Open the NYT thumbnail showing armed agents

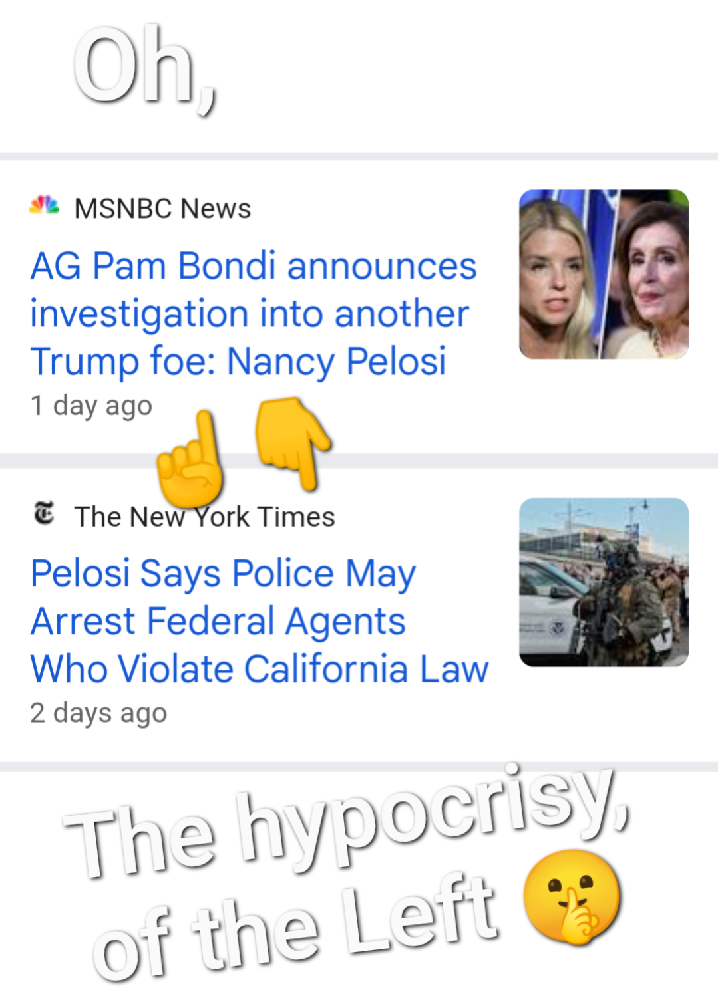click(604, 582)
